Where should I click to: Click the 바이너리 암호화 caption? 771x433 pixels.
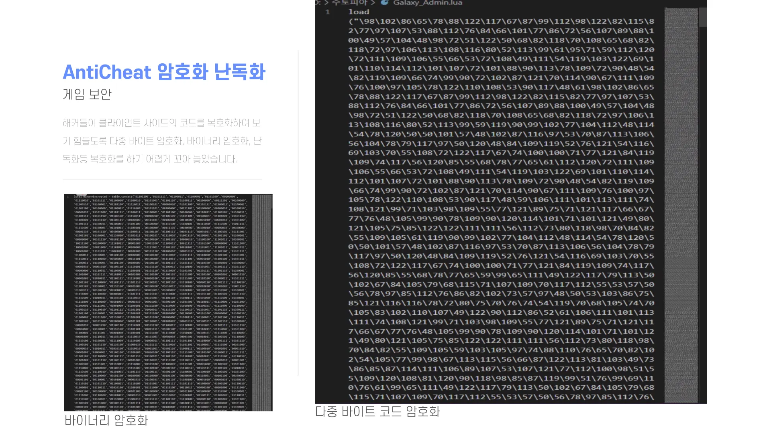click(106, 420)
